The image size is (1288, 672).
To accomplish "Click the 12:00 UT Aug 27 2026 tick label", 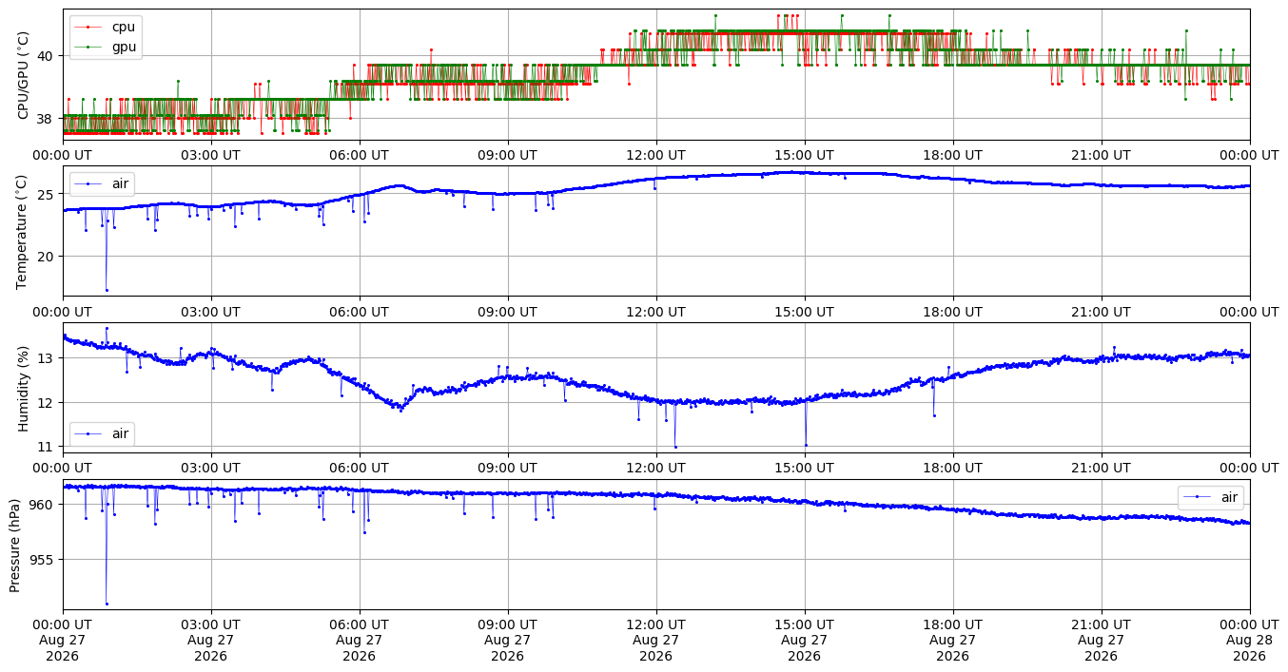I will pos(656,643).
